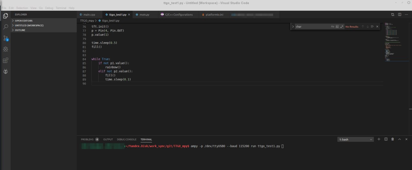Close the terminal panel
The width and height of the screenshot is (412, 170).
[x=406, y=139]
